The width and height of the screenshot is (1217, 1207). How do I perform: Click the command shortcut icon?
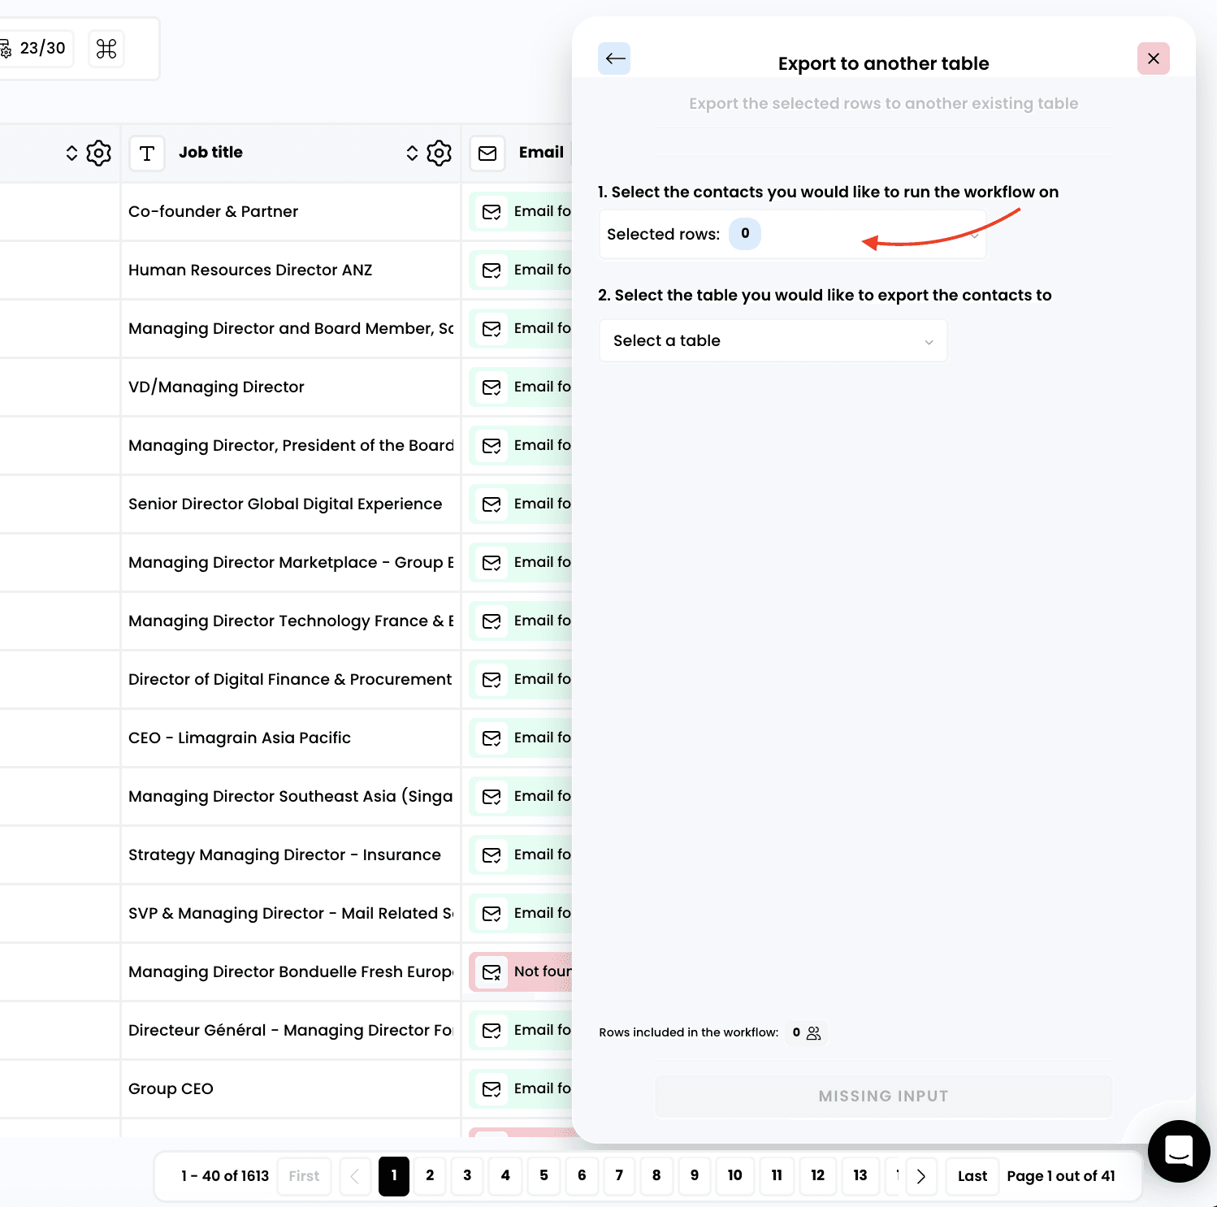[106, 49]
